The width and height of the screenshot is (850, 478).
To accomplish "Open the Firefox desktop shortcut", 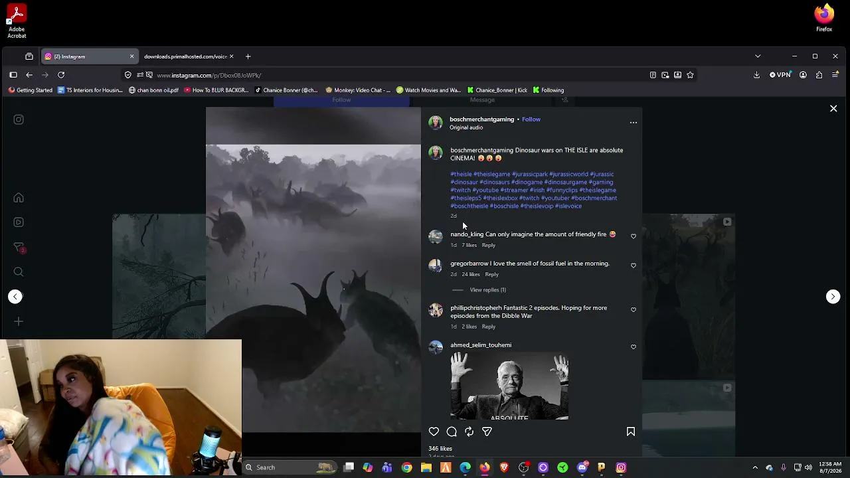I will (x=824, y=18).
